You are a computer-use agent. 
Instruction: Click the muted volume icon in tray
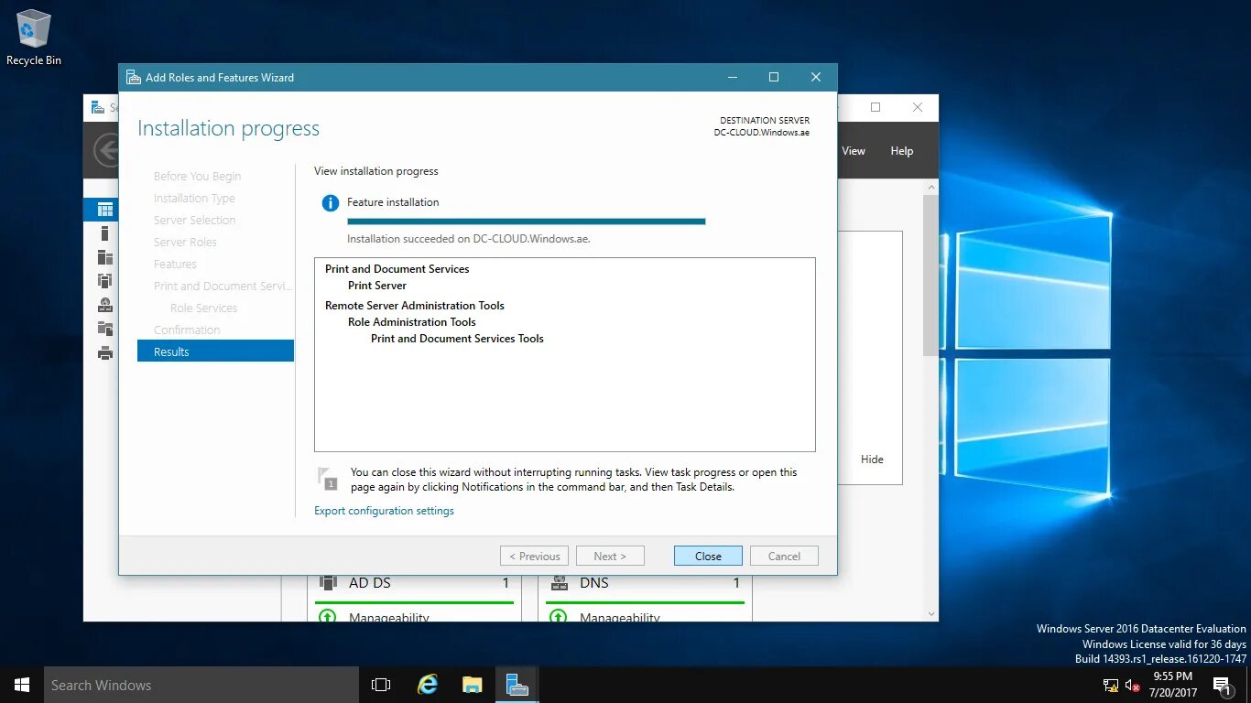point(1133,686)
